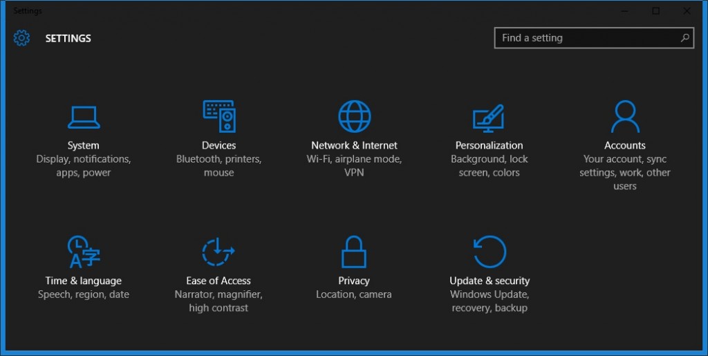Click "Your account, sync settings, work, other users" text
Image resolution: width=708 pixels, height=356 pixels.
click(625, 172)
